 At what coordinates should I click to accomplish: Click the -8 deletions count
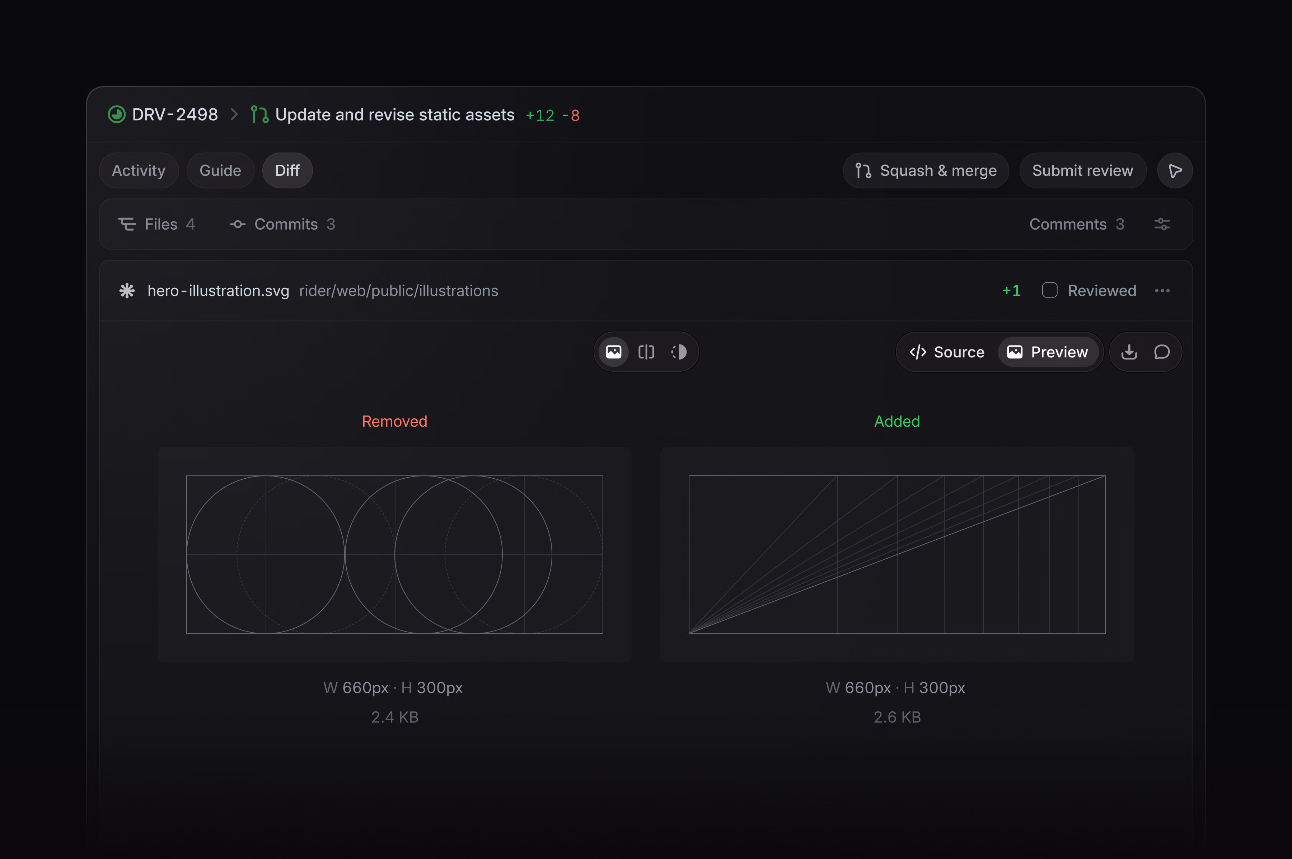[571, 116]
